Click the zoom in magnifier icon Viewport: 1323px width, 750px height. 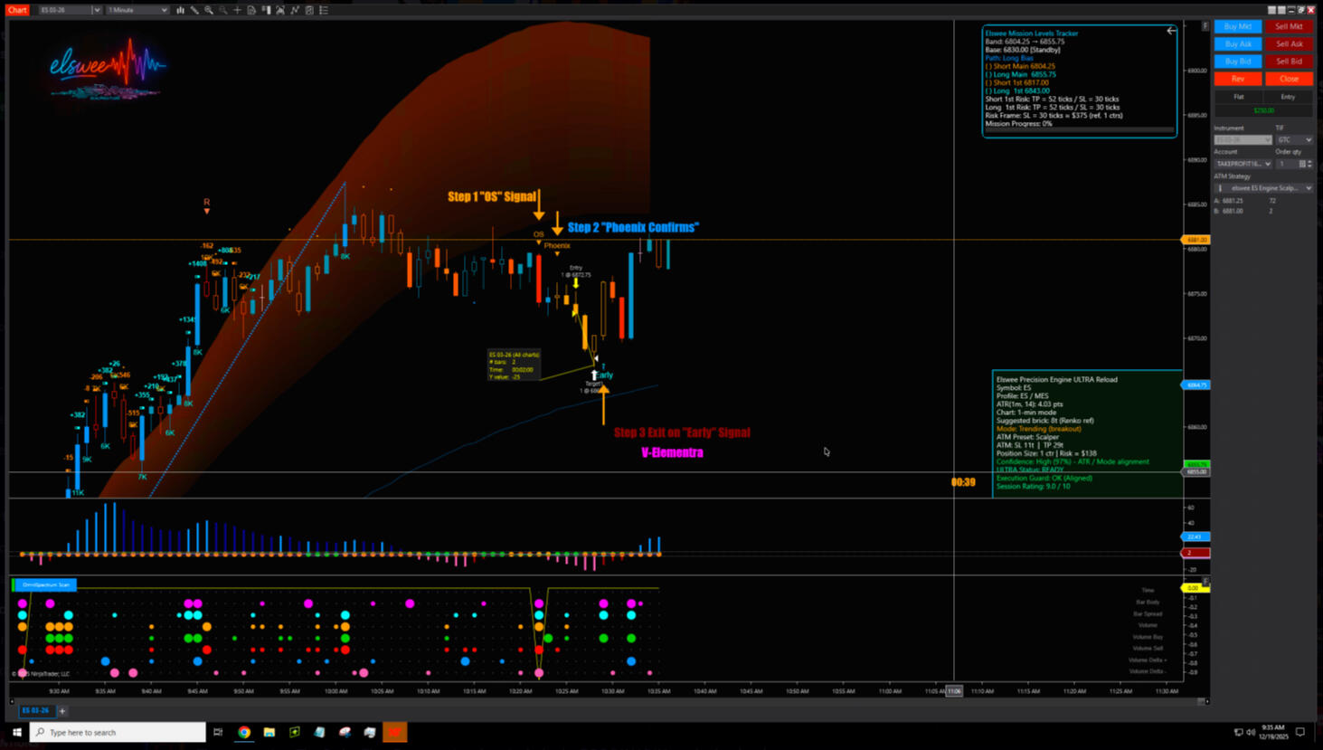pos(209,10)
